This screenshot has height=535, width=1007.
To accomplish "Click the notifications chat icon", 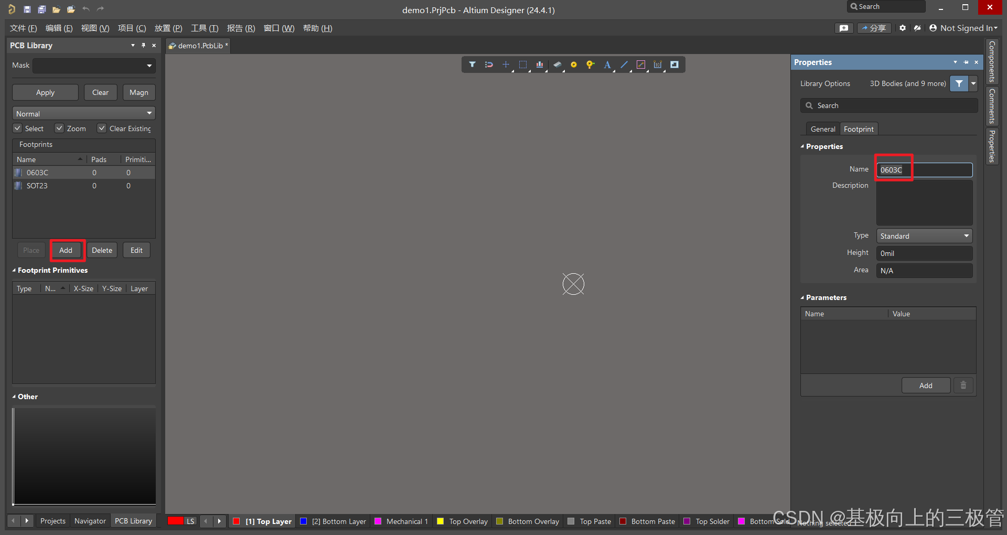I will pyautogui.click(x=844, y=28).
